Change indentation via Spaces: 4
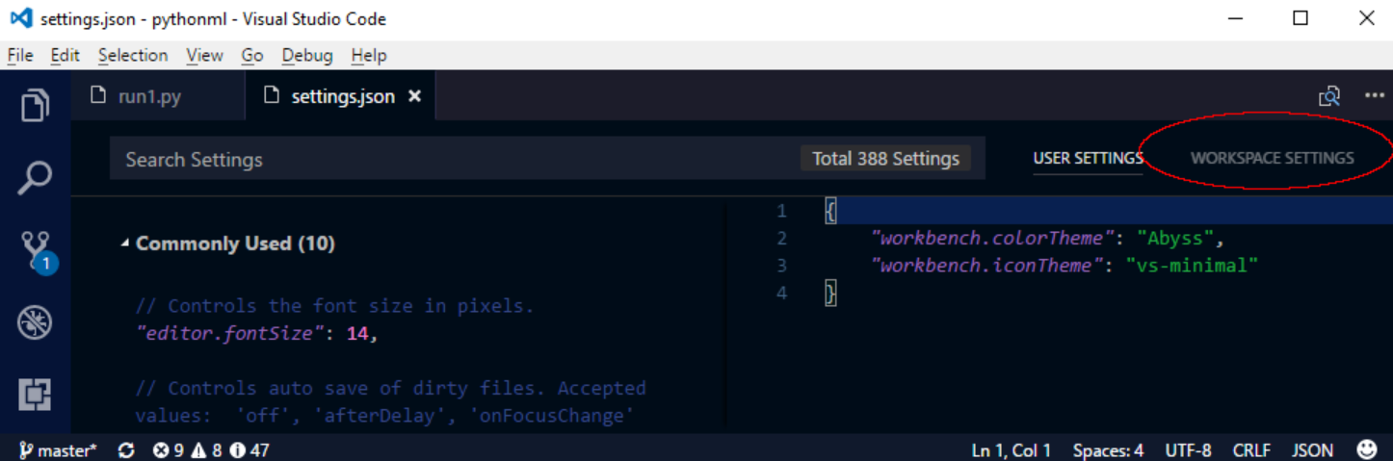 [1108, 449]
